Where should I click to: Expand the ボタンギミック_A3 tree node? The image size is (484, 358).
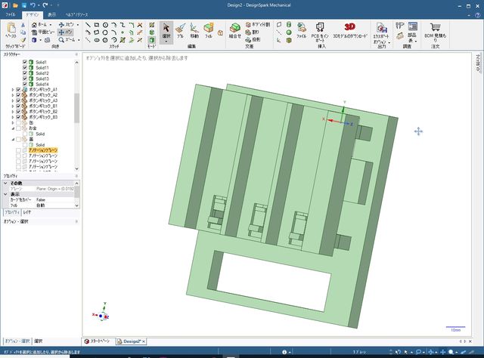pyautogui.click(x=13, y=101)
